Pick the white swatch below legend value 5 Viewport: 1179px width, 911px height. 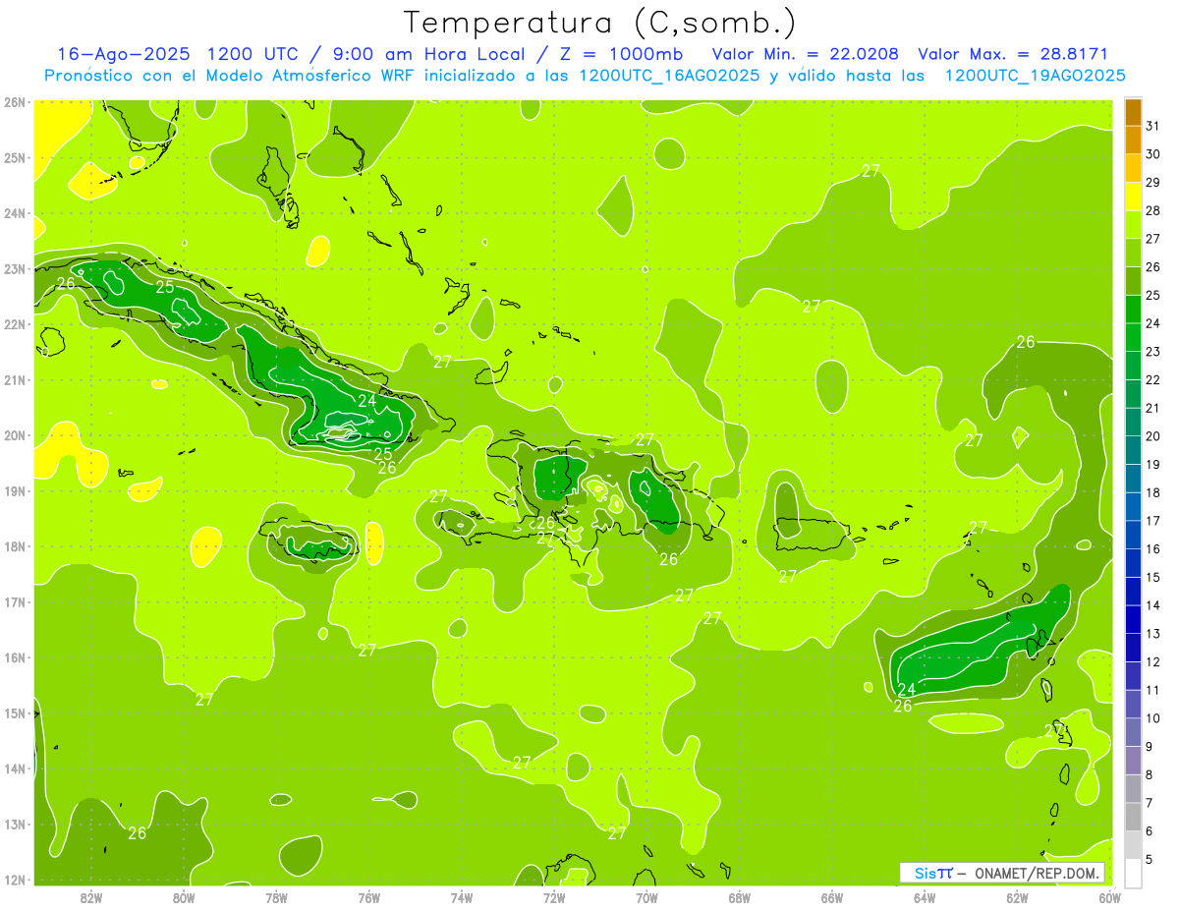coord(1133,872)
